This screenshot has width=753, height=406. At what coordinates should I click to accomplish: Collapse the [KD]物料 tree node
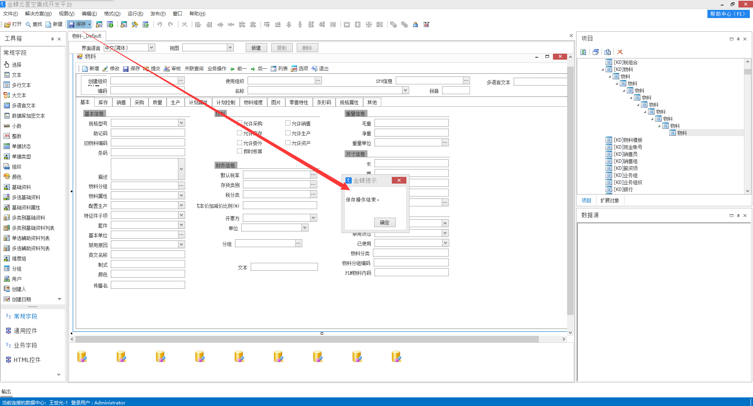[x=603, y=69]
